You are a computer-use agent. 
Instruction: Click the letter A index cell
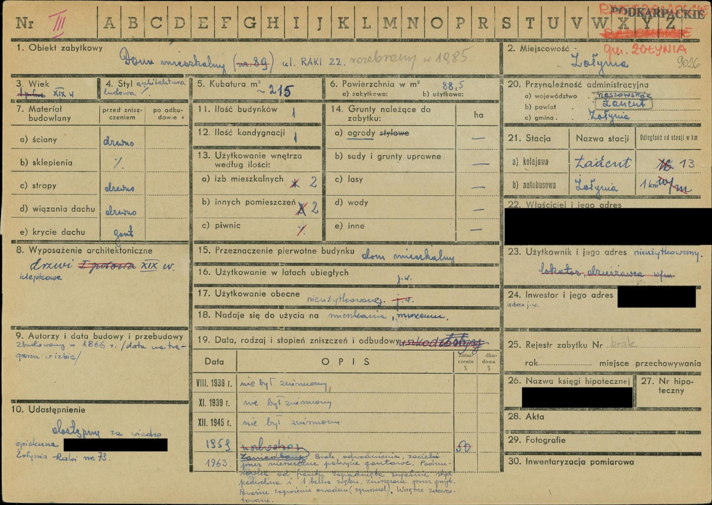109,23
